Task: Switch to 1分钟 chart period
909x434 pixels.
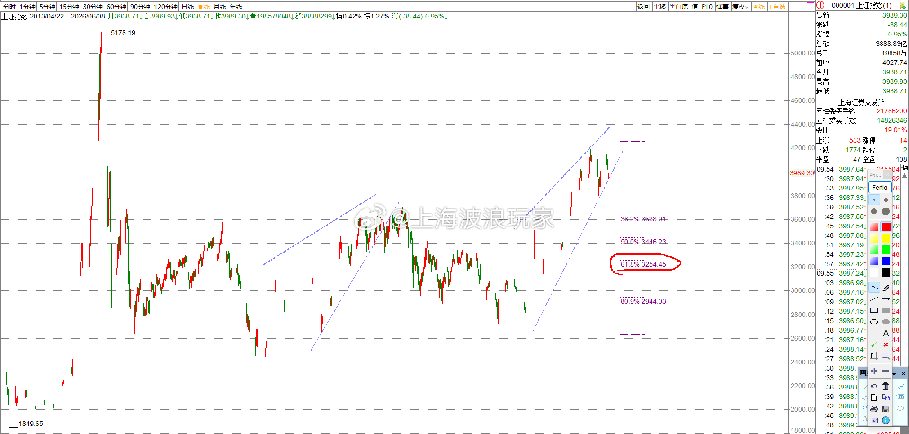Action: [x=27, y=7]
